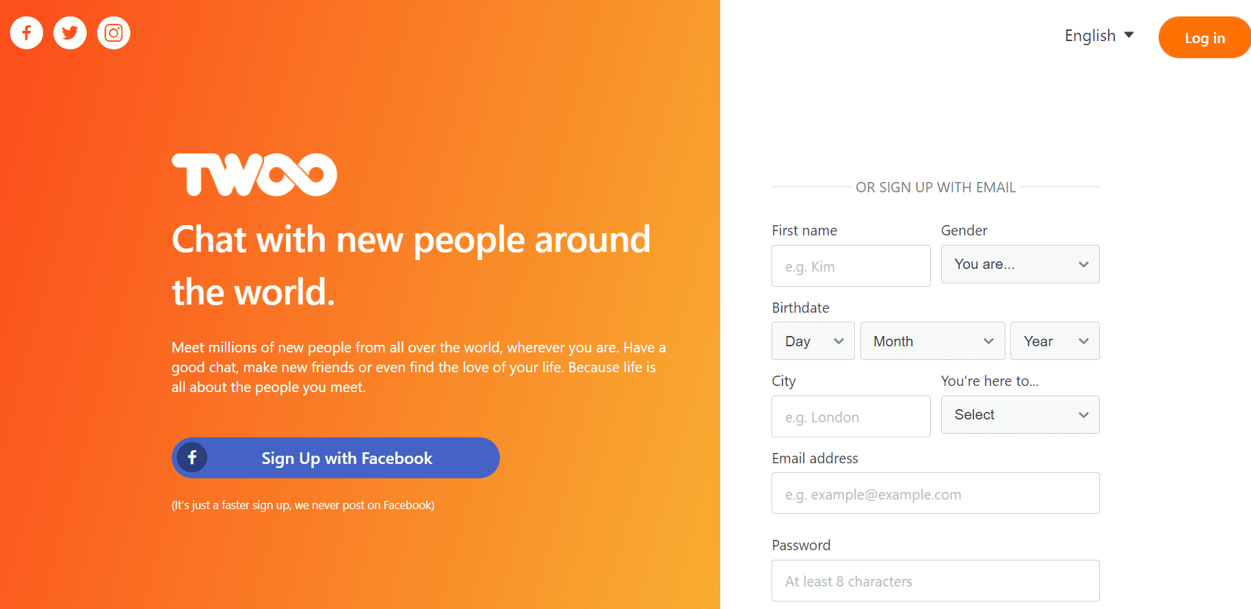Open the birthdate Month dropdown
The height and width of the screenshot is (609, 1251).
(x=932, y=341)
